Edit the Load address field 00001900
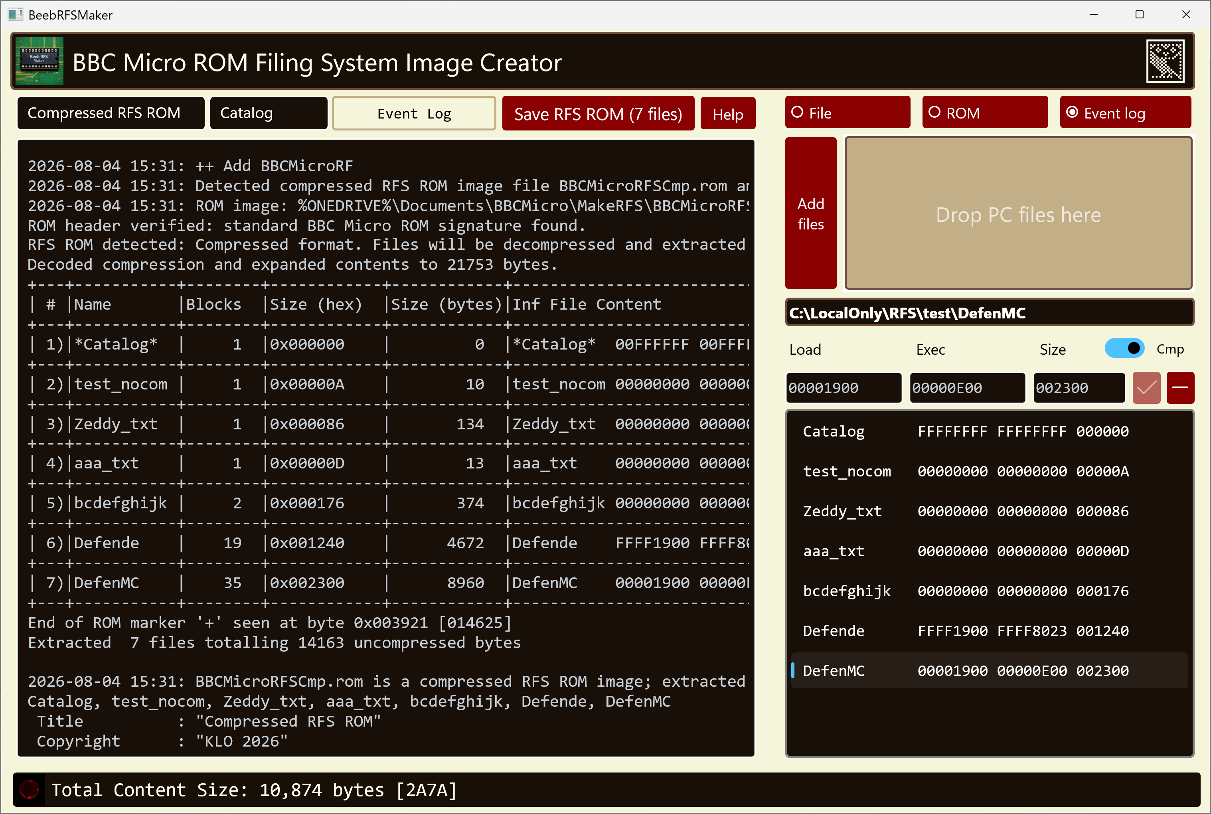 pyautogui.click(x=844, y=388)
